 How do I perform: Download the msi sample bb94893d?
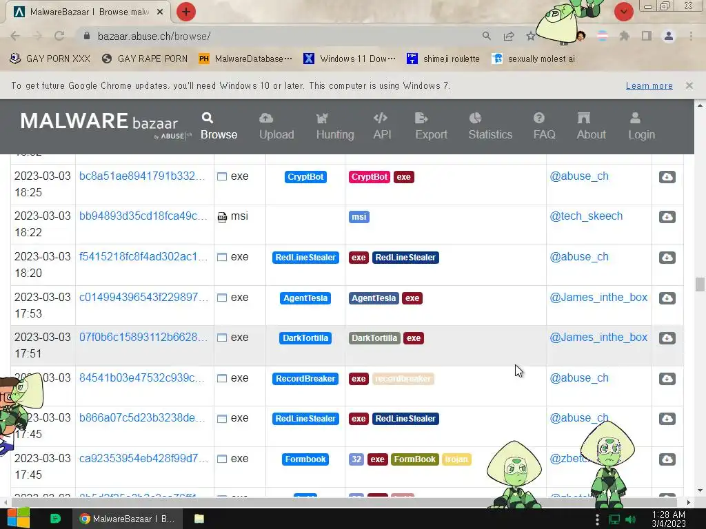pyautogui.click(x=667, y=217)
